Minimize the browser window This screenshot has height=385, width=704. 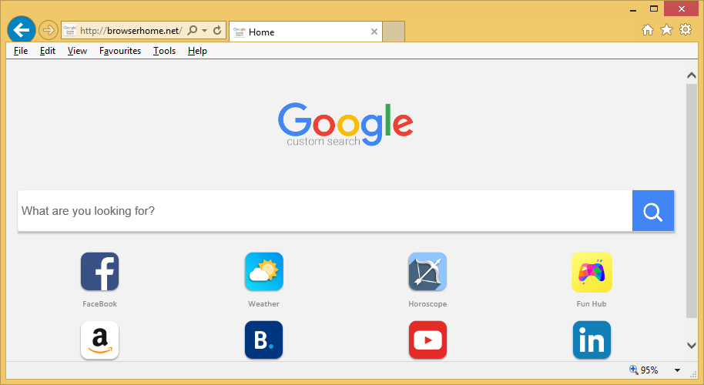tap(633, 9)
